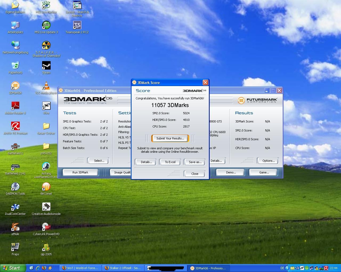The width and height of the screenshot is (341, 272).
Task: Switch to the 3DMark06 Professional taskbar button
Action: tap(209, 268)
